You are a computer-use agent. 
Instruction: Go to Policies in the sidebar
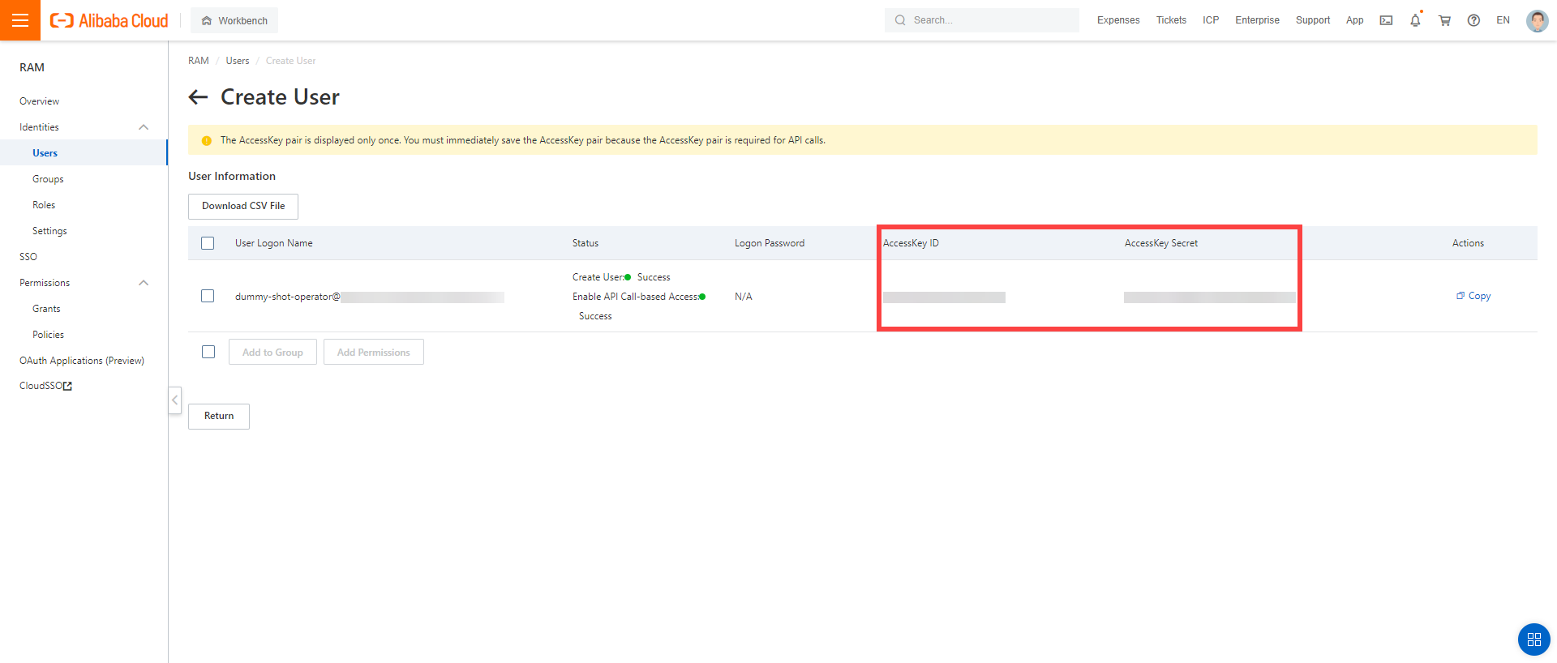(48, 335)
